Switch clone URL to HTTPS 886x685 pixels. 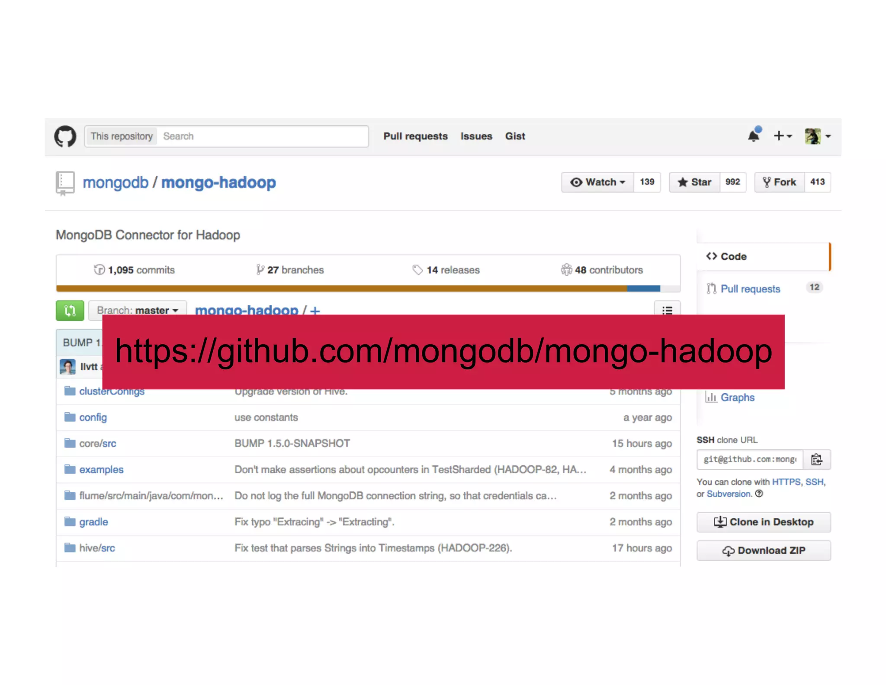tap(786, 482)
